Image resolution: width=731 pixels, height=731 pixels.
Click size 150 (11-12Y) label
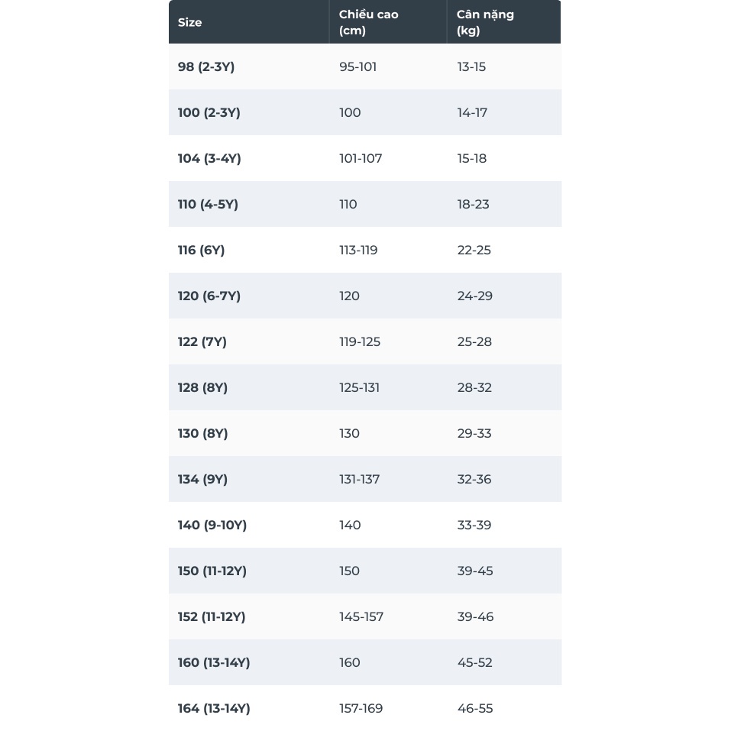212,571
